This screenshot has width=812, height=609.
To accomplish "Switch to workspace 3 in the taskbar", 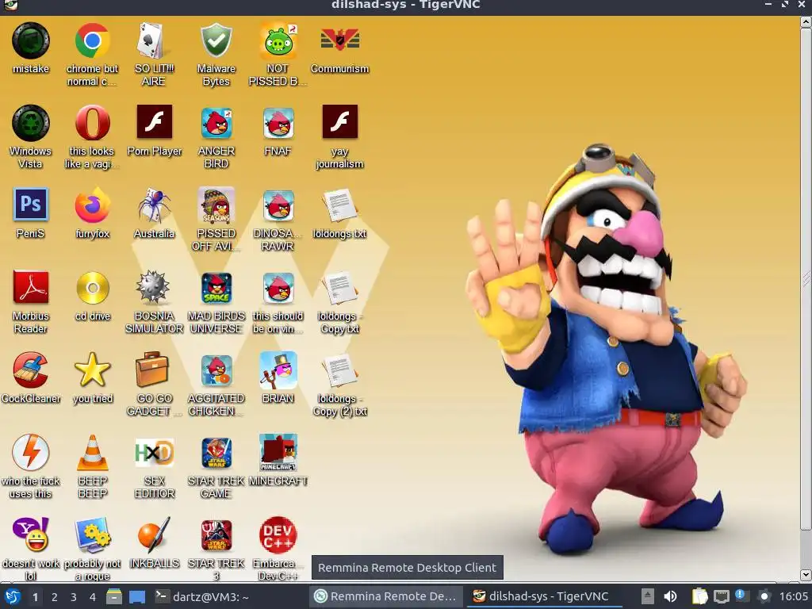I will (73, 597).
